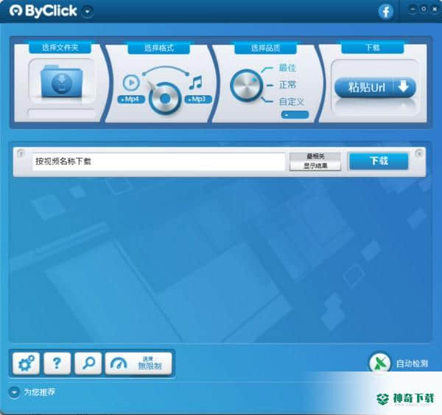This screenshot has width=442, height=415.
Task: Click the 选择格式 section header
Action: [158, 48]
